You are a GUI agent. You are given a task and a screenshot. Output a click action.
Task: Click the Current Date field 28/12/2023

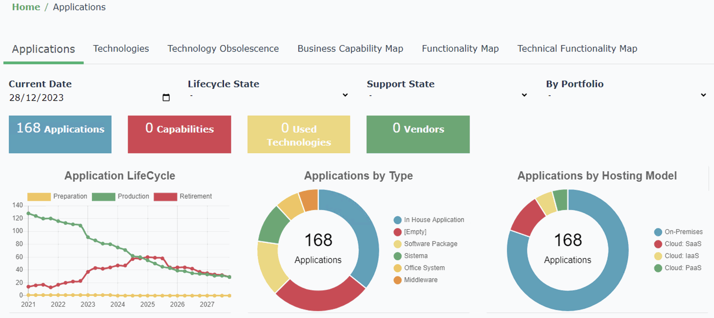[x=89, y=97]
